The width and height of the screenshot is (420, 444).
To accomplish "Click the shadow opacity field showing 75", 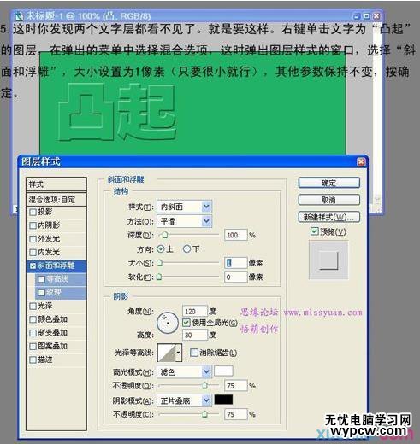I will pos(235,414).
